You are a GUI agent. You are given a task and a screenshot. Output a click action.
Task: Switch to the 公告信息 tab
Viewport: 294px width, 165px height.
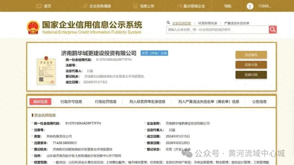pyautogui.click(x=259, y=102)
